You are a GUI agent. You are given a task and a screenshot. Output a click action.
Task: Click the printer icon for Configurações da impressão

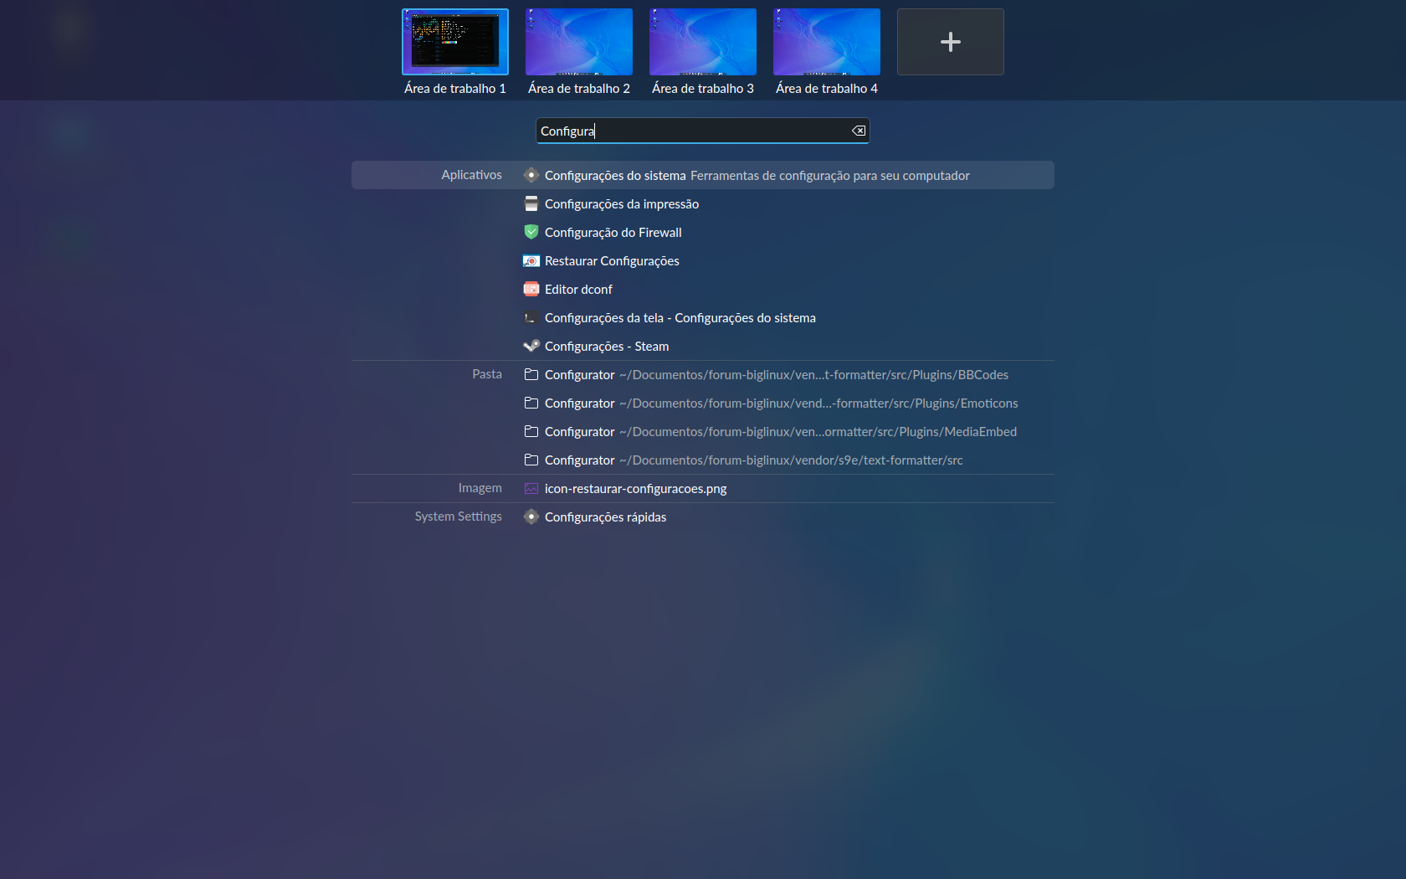531,203
